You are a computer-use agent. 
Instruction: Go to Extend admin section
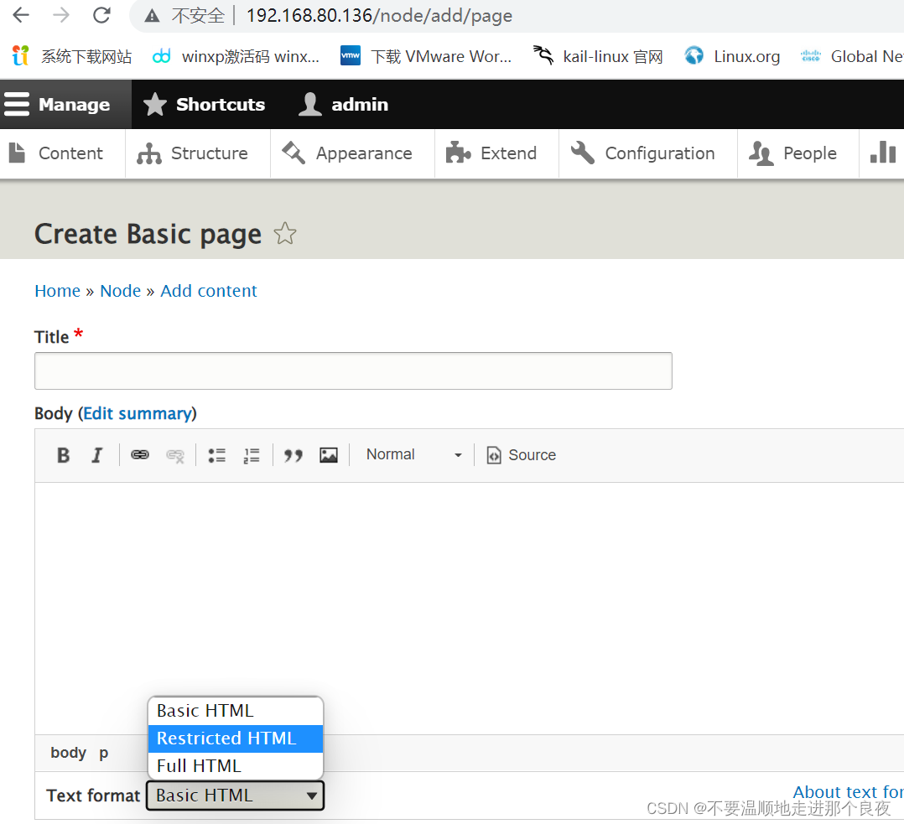496,153
